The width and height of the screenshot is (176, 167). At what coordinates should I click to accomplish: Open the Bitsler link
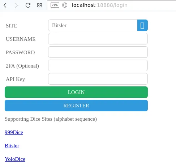pyautogui.click(x=12, y=146)
